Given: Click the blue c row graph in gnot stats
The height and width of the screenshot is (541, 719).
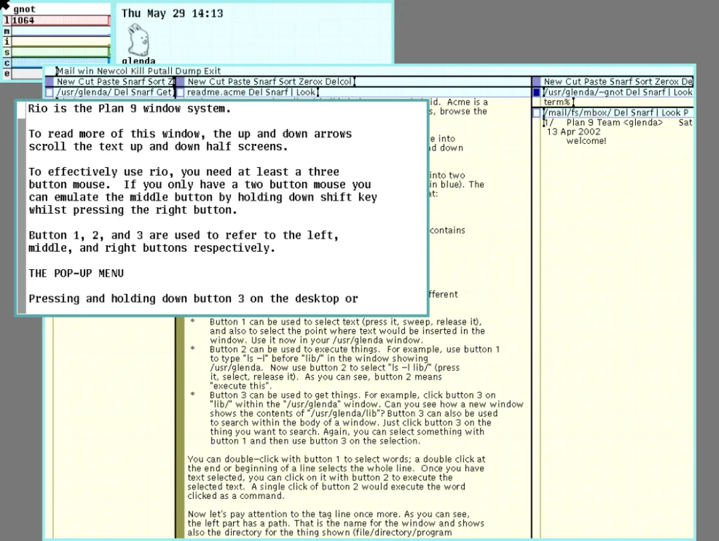Looking at the screenshot, I should point(61,63).
